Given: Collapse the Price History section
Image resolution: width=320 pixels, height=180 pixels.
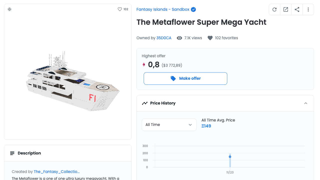Looking at the screenshot, I should click(306, 103).
